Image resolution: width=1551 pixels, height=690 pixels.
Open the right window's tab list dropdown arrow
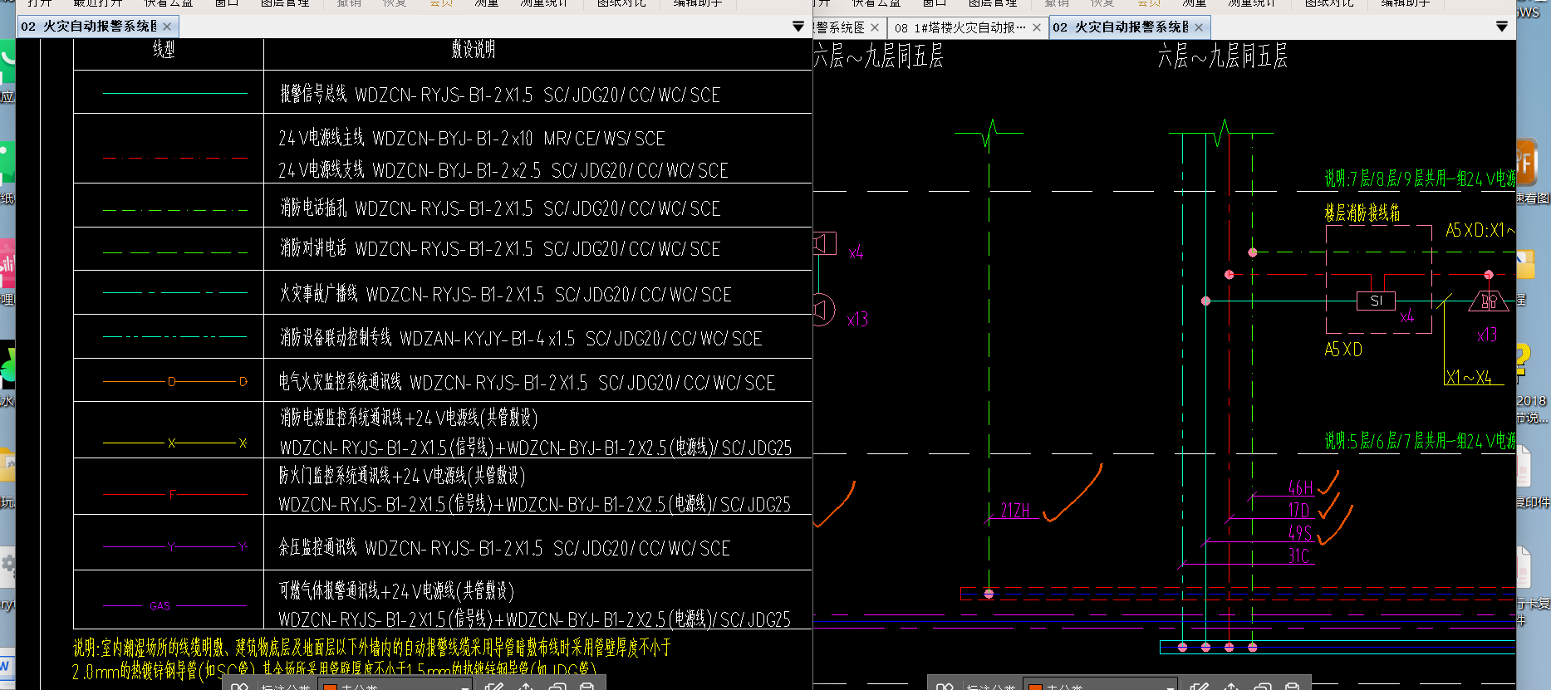pos(1501,27)
